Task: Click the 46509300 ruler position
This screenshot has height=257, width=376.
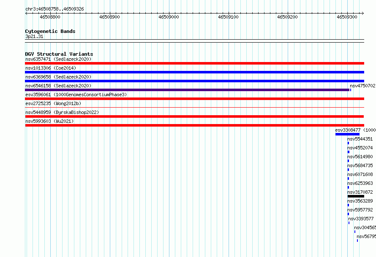Action: point(347,17)
